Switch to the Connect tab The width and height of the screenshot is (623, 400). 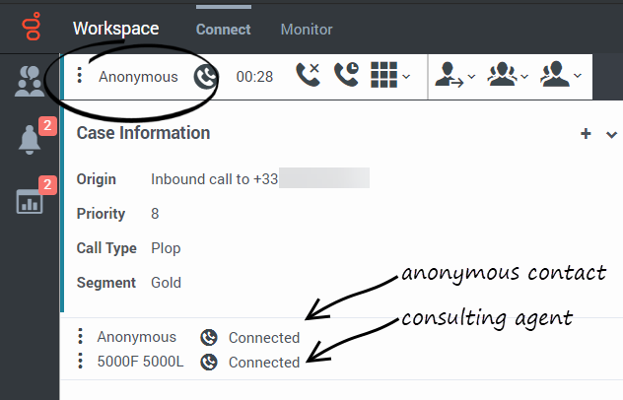pos(224,30)
